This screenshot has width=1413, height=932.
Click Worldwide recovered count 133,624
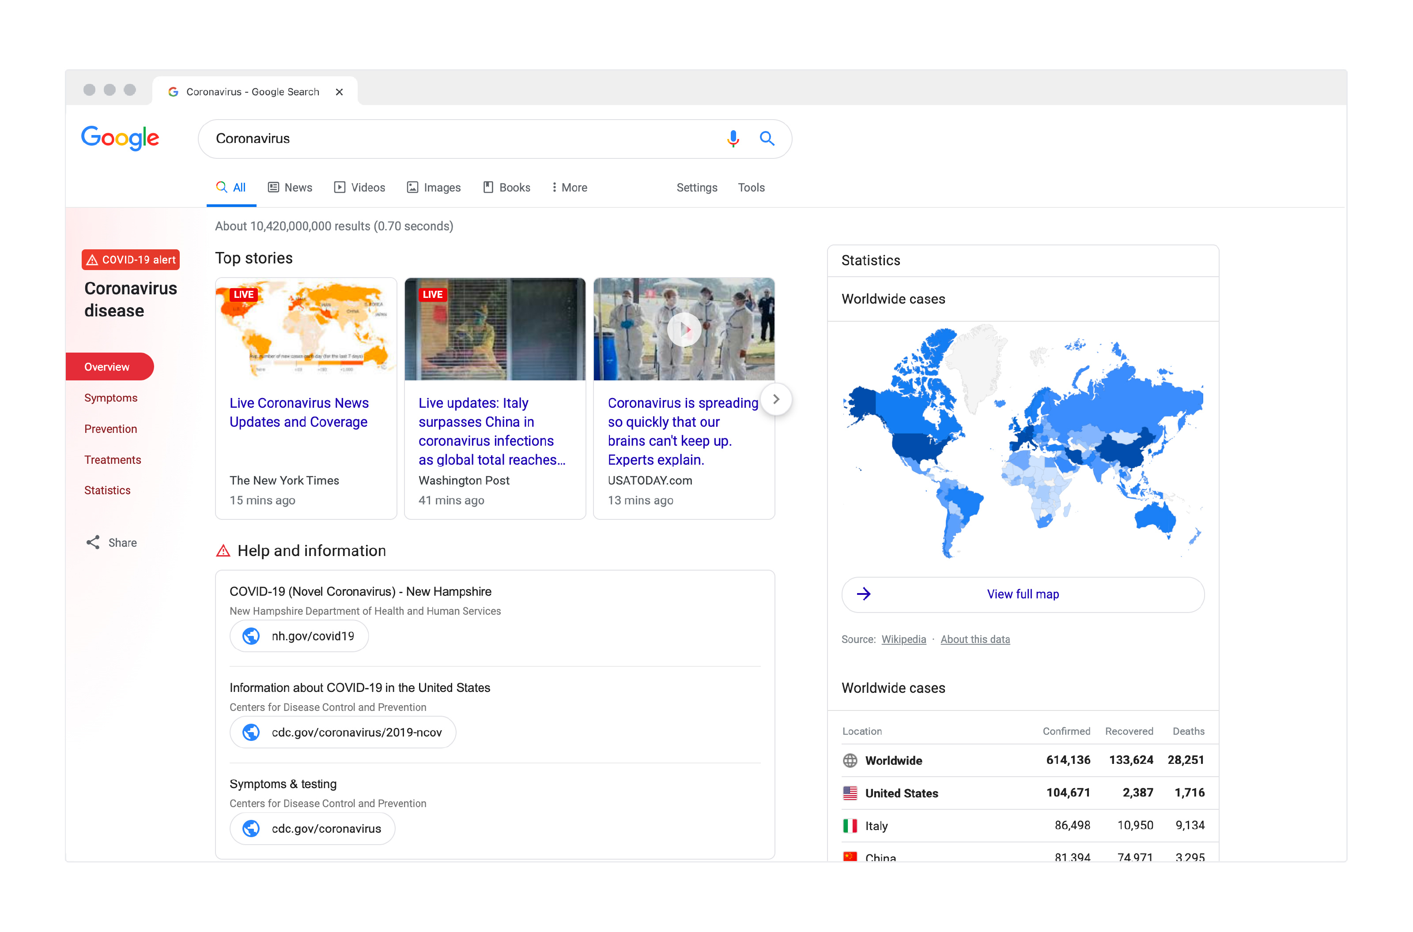(x=1130, y=760)
